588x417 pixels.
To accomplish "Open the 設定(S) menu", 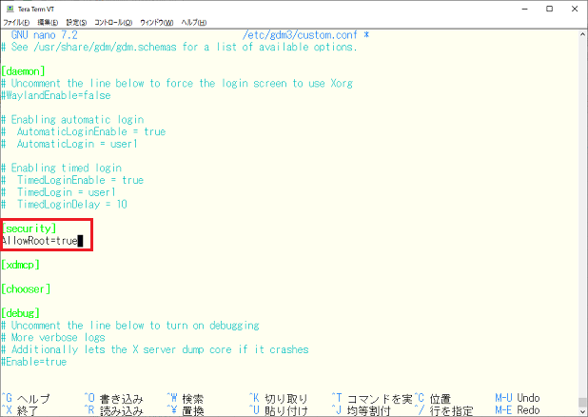I will (x=76, y=21).
